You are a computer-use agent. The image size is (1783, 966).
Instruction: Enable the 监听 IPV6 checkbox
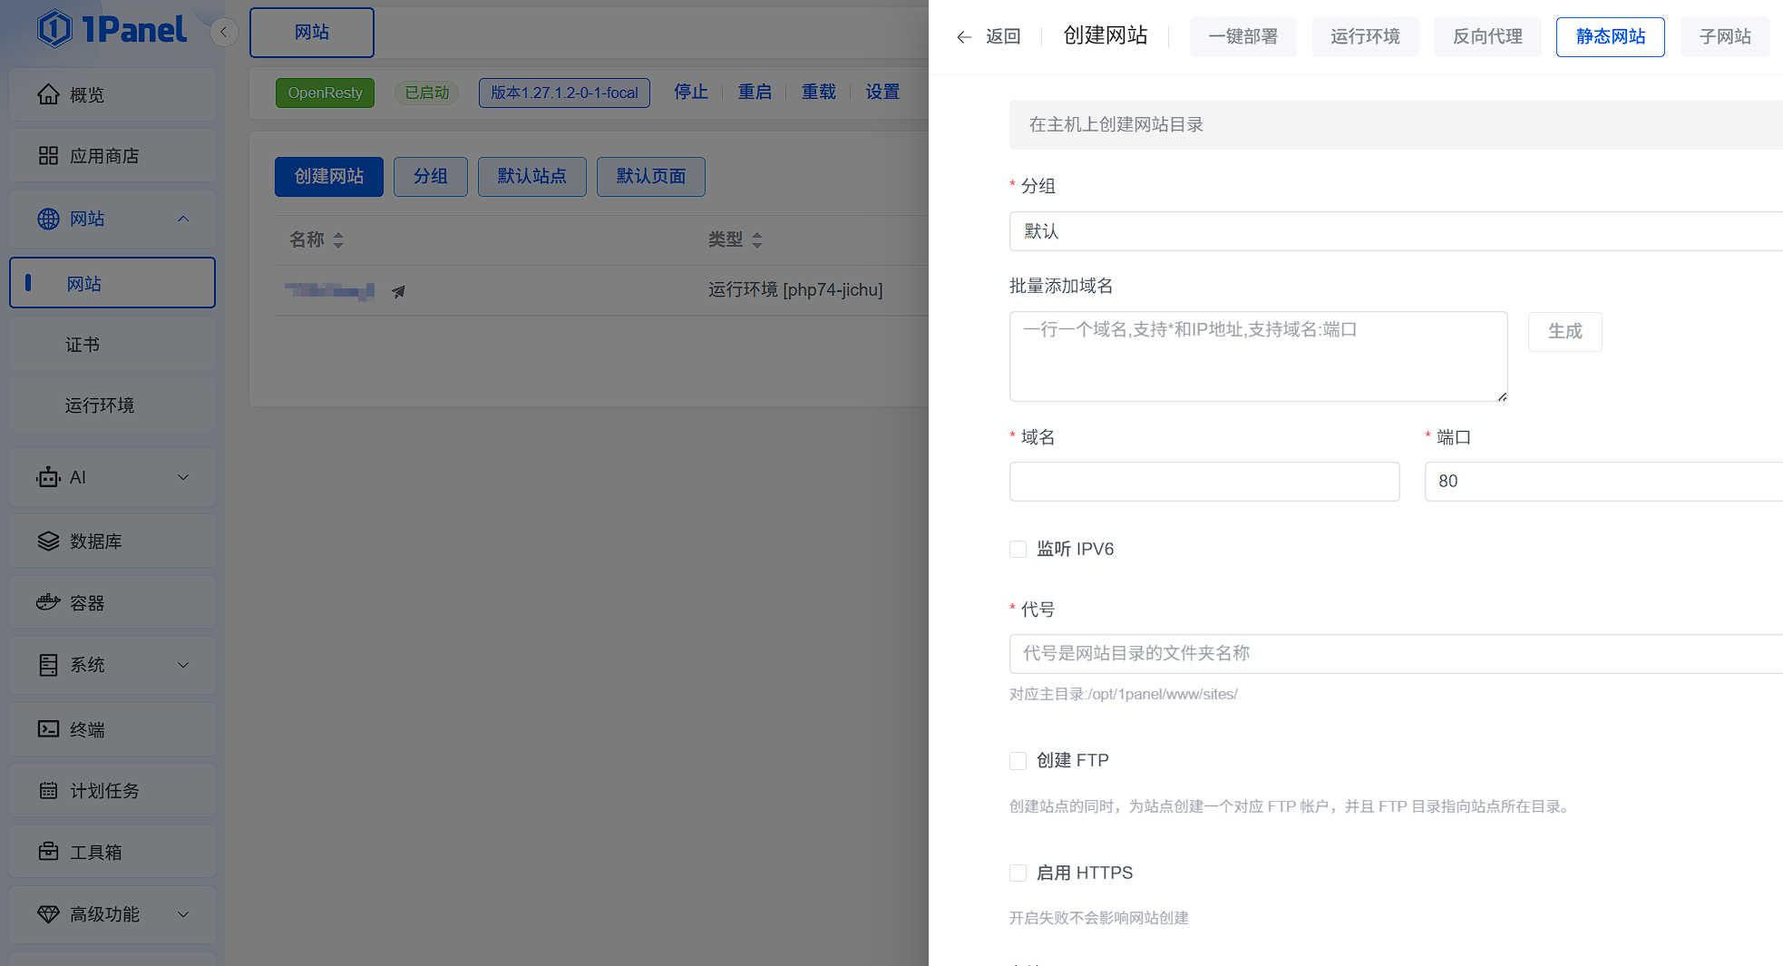coord(1018,549)
